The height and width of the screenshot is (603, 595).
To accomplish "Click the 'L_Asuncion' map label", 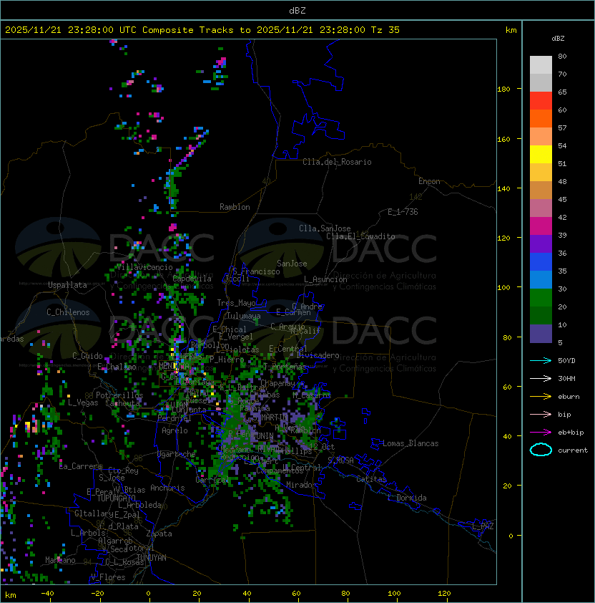I will click(325, 279).
